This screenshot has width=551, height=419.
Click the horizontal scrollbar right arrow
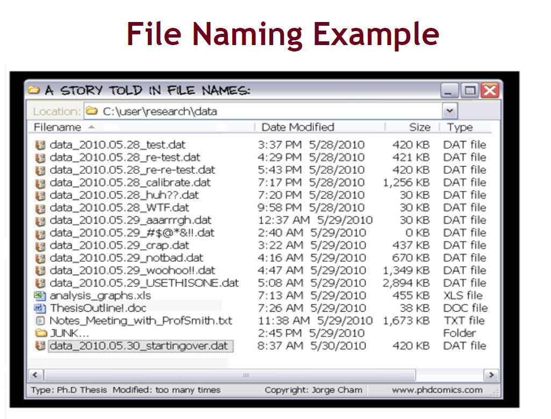point(491,375)
